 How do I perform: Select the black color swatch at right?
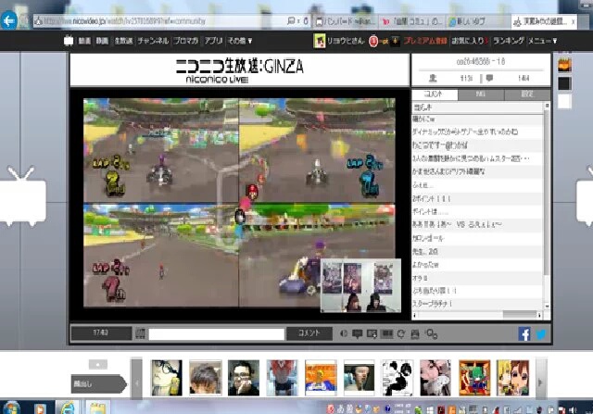pos(564,83)
